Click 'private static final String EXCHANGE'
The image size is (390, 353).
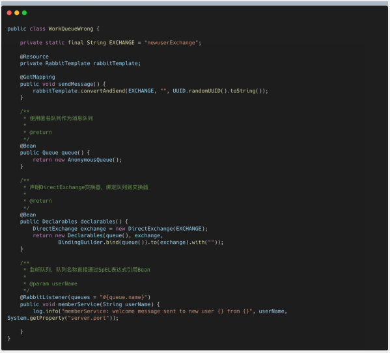(x=77, y=43)
